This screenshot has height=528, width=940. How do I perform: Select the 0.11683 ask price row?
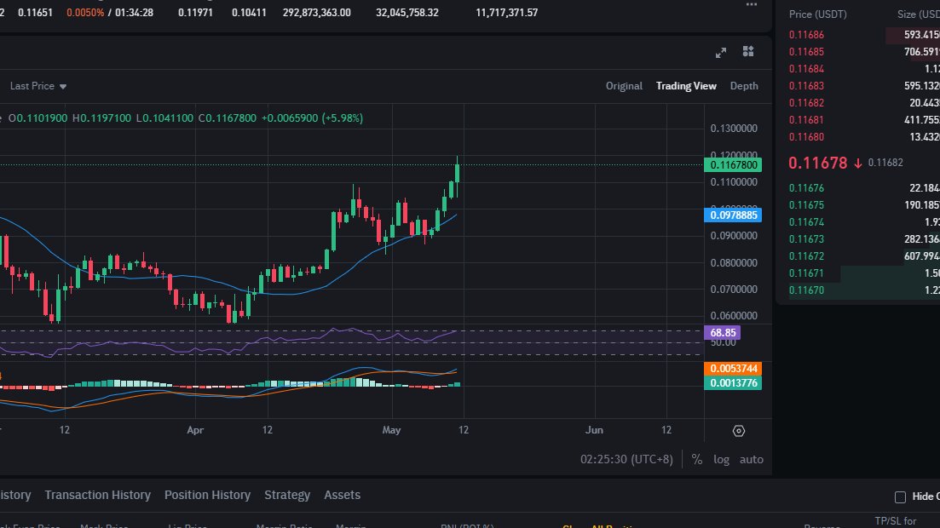(864, 86)
